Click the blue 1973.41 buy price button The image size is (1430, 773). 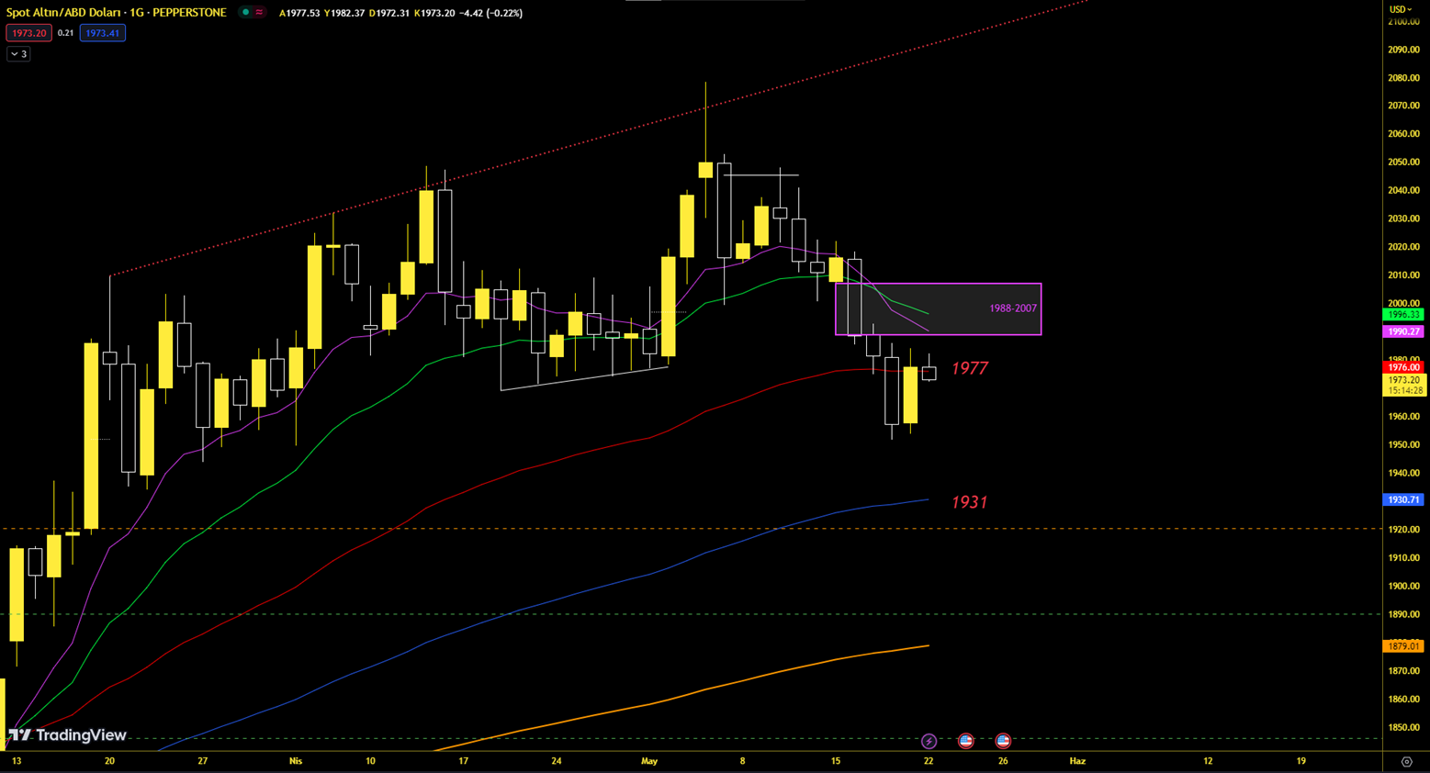[x=102, y=33]
